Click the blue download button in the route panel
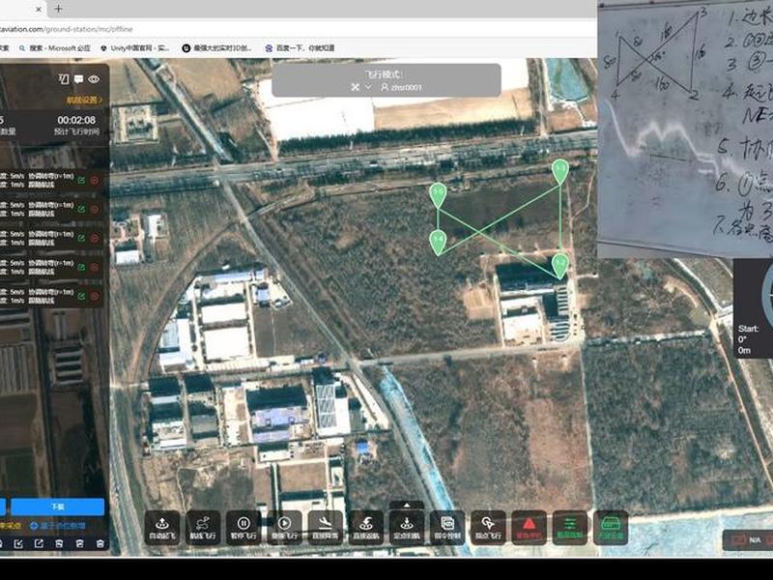The height and width of the screenshot is (580, 773). 57,507
